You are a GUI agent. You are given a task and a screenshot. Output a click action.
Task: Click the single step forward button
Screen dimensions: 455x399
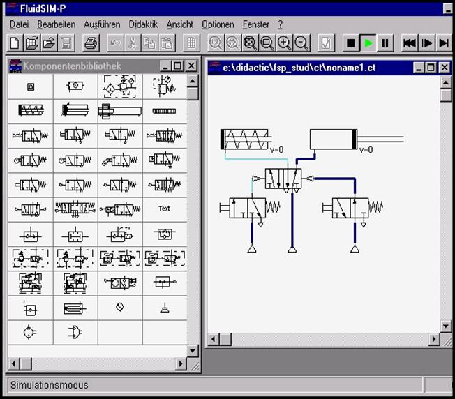426,43
